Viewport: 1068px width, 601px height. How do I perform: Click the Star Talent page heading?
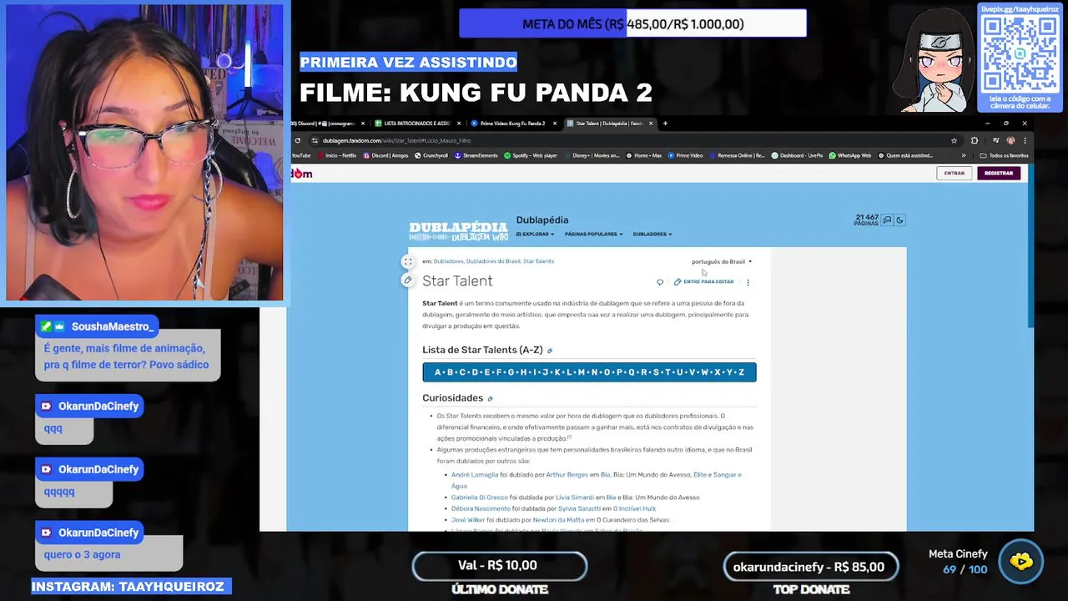coord(457,281)
